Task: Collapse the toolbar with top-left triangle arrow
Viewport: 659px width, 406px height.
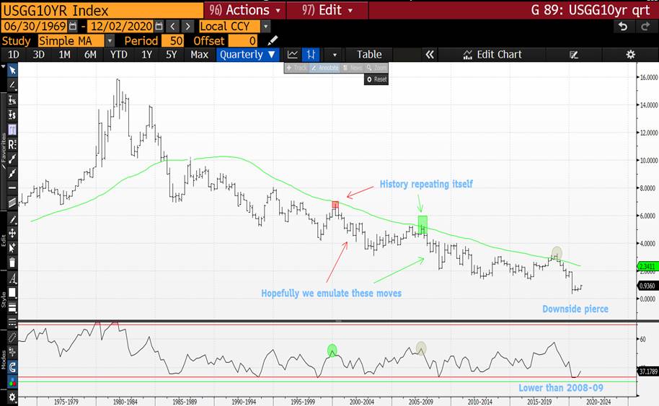Action: pyautogui.click(x=4, y=66)
